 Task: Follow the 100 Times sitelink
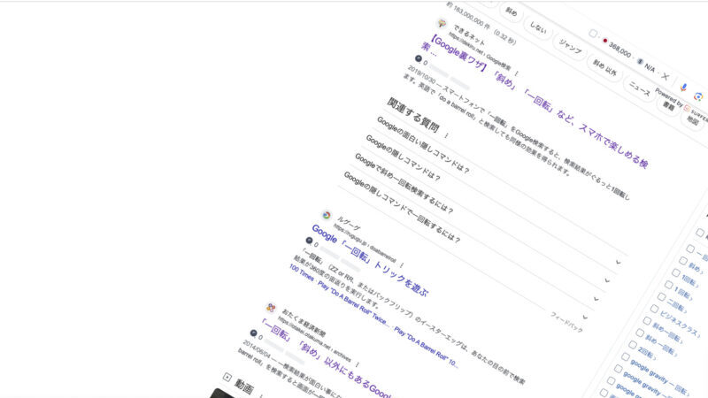(302, 272)
